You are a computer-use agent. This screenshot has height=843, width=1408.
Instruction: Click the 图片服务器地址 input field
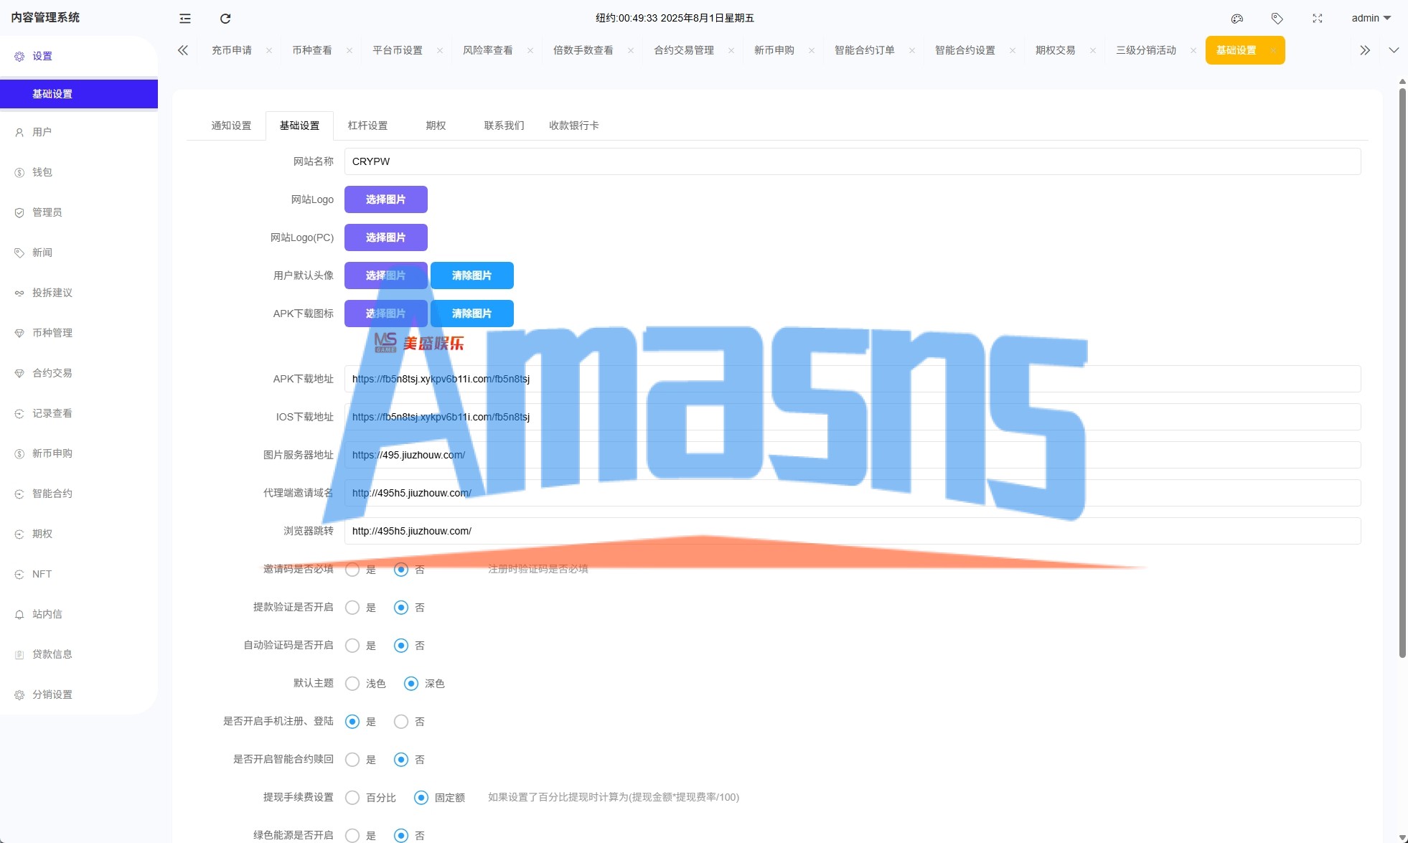[x=853, y=455]
